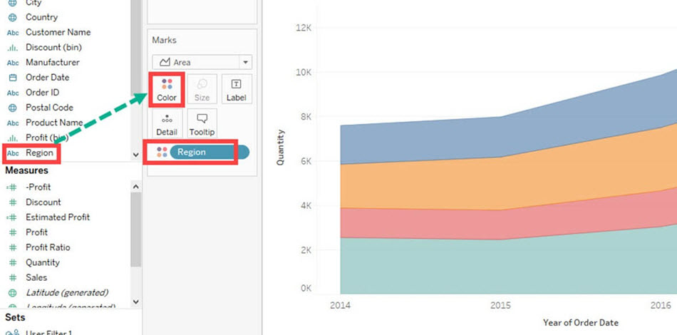The width and height of the screenshot is (677, 335).
Task: Open the Label marks card
Action: coord(236,90)
